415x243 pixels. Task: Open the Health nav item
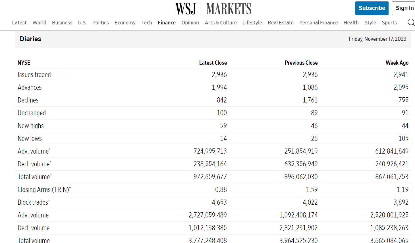pyautogui.click(x=351, y=23)
